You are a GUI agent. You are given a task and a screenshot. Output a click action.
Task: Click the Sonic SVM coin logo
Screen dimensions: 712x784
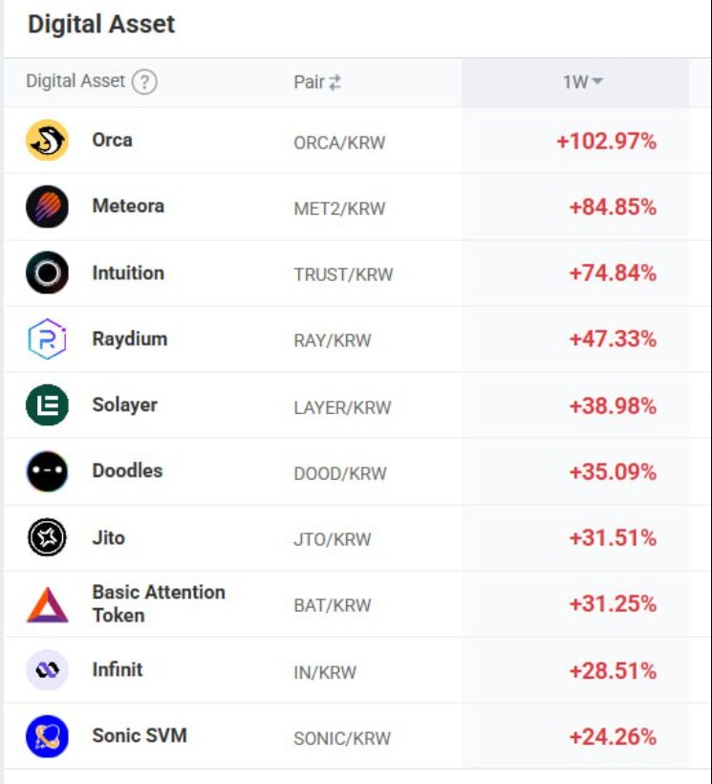[47, 736]
